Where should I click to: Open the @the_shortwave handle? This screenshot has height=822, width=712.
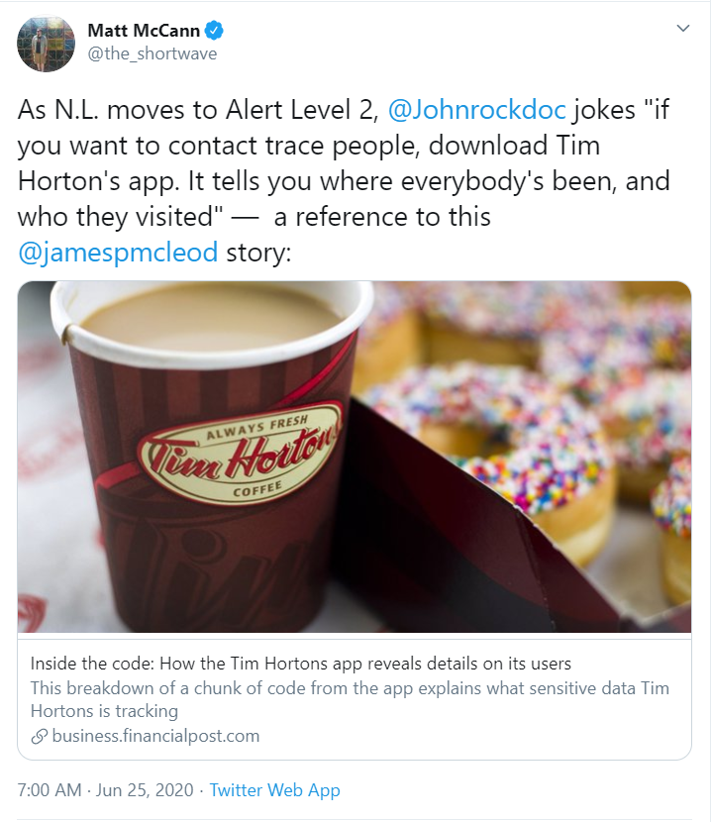[153, 53]
